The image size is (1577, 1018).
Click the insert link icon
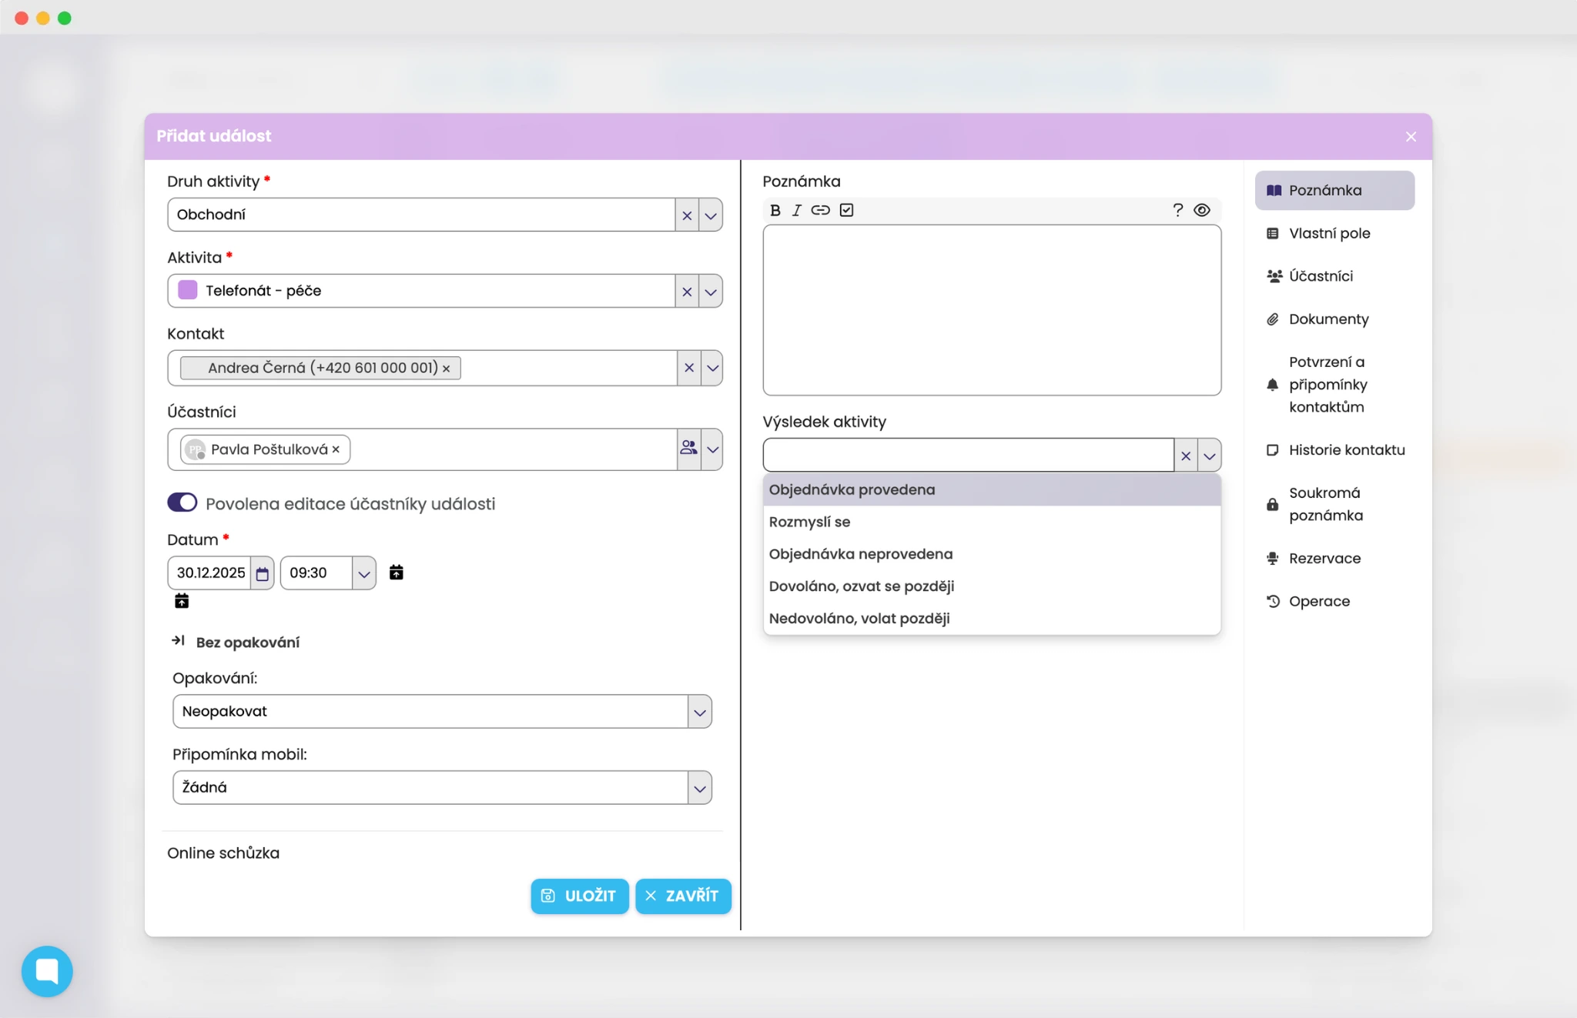pyautogui.click(x=820, y=210)
